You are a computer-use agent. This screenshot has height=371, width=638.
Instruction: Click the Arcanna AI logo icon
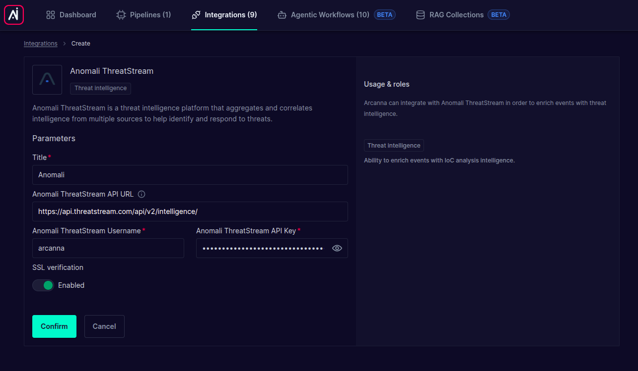(14, 15)
